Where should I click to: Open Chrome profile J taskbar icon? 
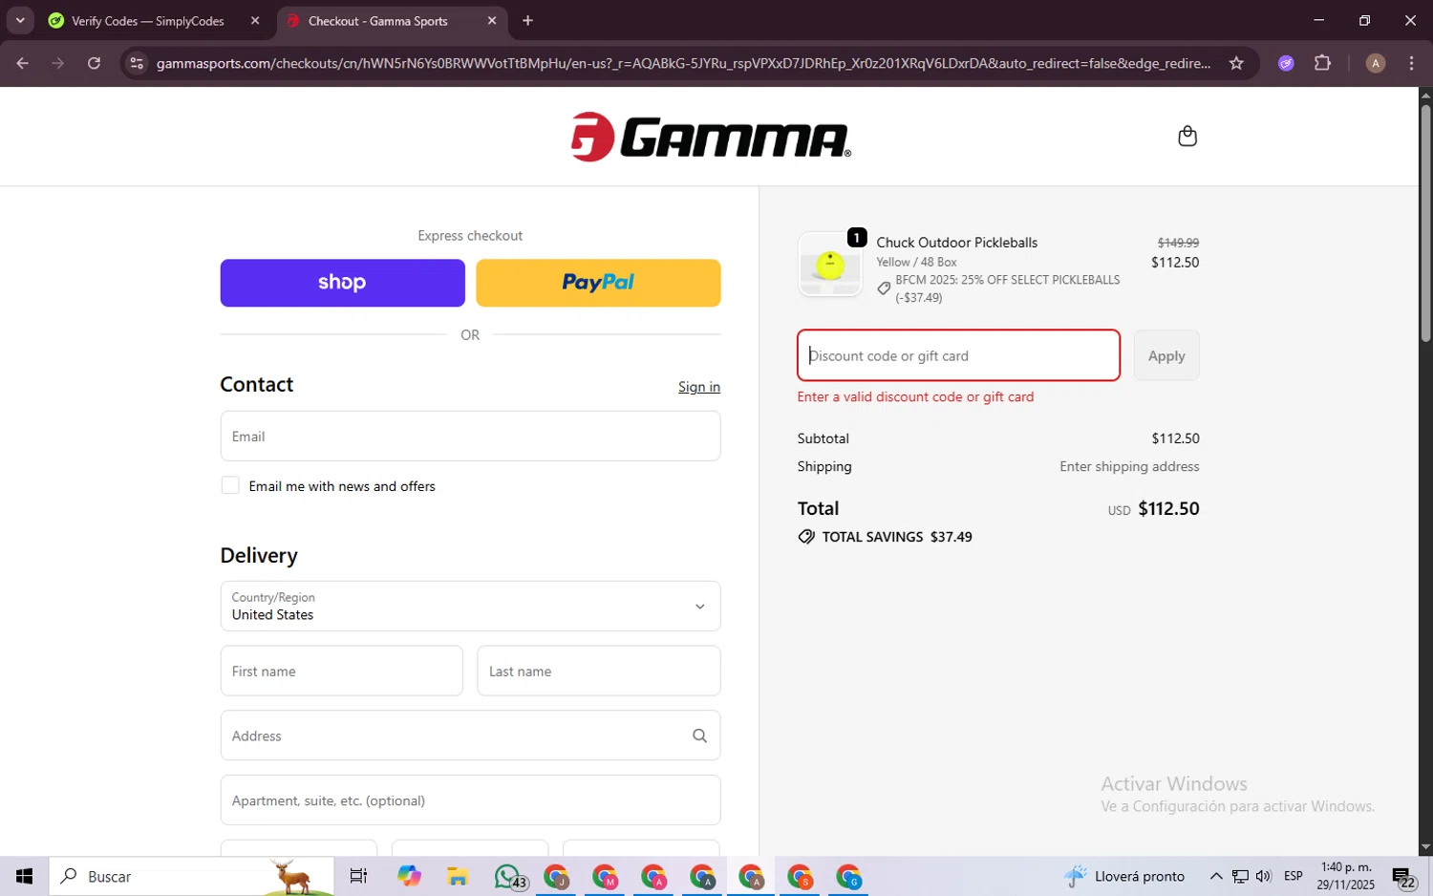(556, 876)
